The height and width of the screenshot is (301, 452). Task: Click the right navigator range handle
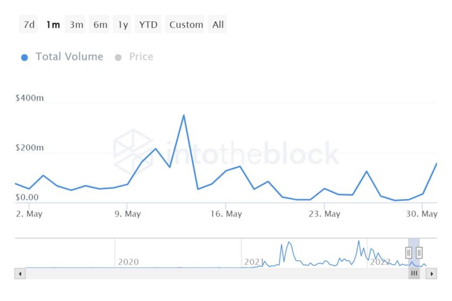tap(419, 253)
